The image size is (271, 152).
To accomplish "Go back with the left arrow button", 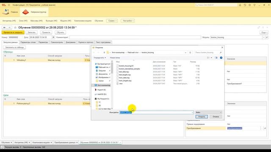I will point(5,27).
